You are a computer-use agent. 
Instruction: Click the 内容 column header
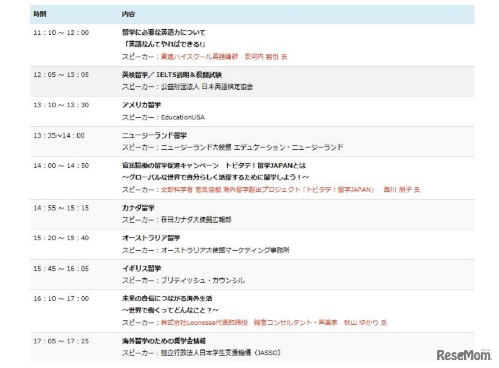point(128,14)
